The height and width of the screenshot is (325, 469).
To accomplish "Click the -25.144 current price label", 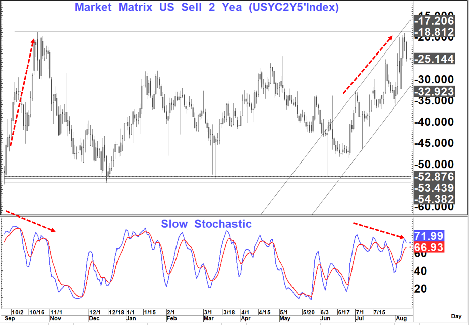I will [x=434, y=59].
